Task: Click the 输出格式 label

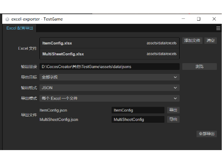Action: click(29, 88)
